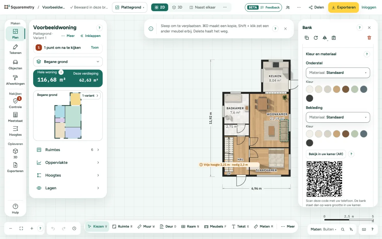Click Inloggen link
This screenshot has width=382, height=239.
(369, 7)
